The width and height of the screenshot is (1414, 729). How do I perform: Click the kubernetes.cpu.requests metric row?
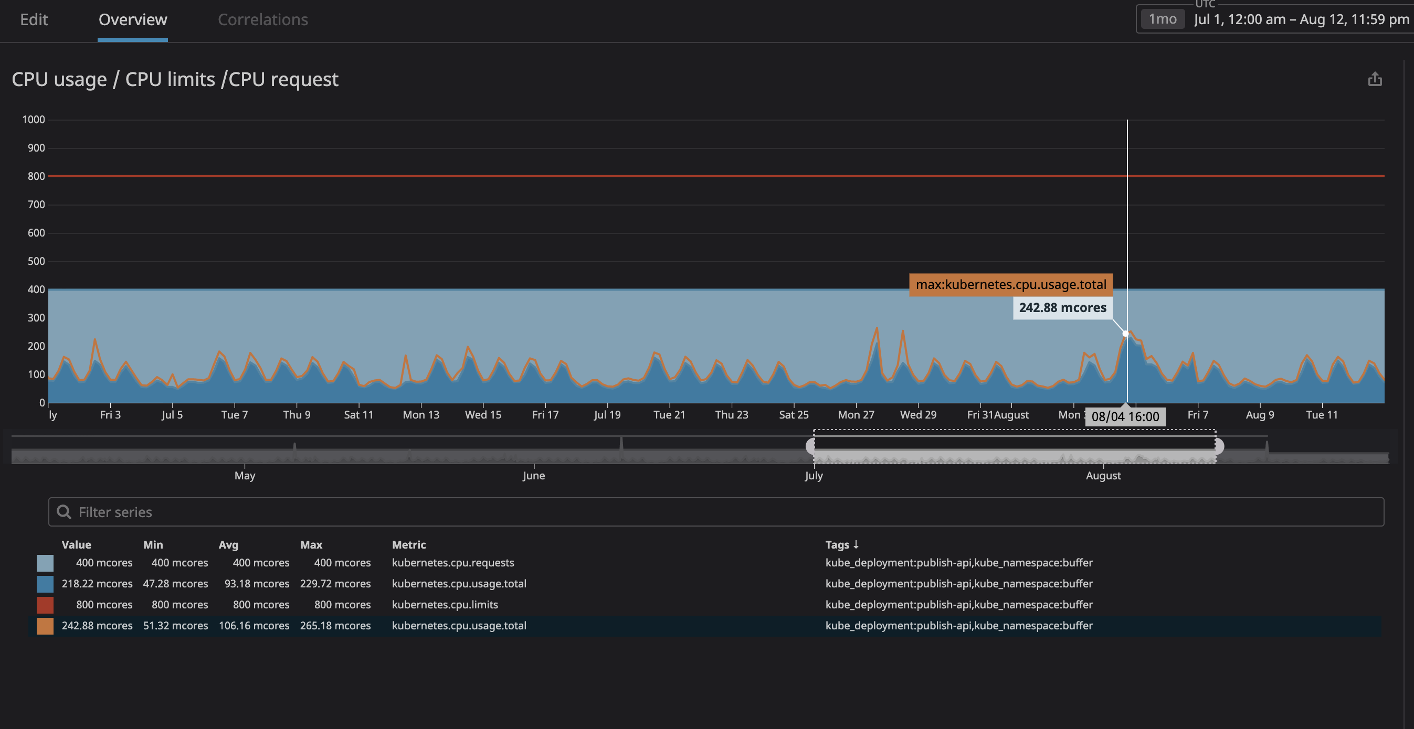click(x=453, y=562)
